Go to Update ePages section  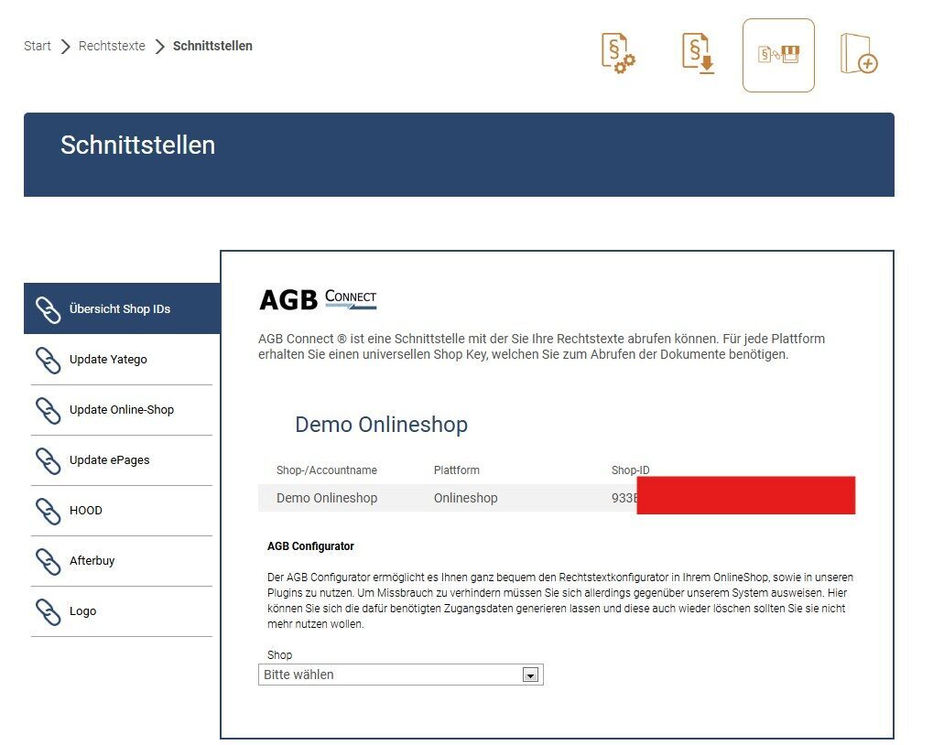(x=122, y=460)
